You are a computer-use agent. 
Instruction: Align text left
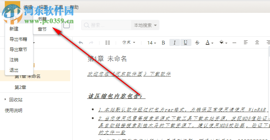(246, 42)
